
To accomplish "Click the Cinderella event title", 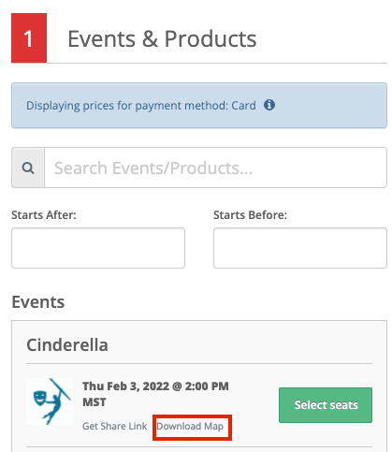I will point(67,345).
